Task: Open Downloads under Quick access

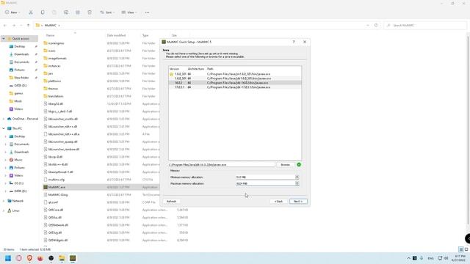Action: pyautogui.click(x=21, y=54)
